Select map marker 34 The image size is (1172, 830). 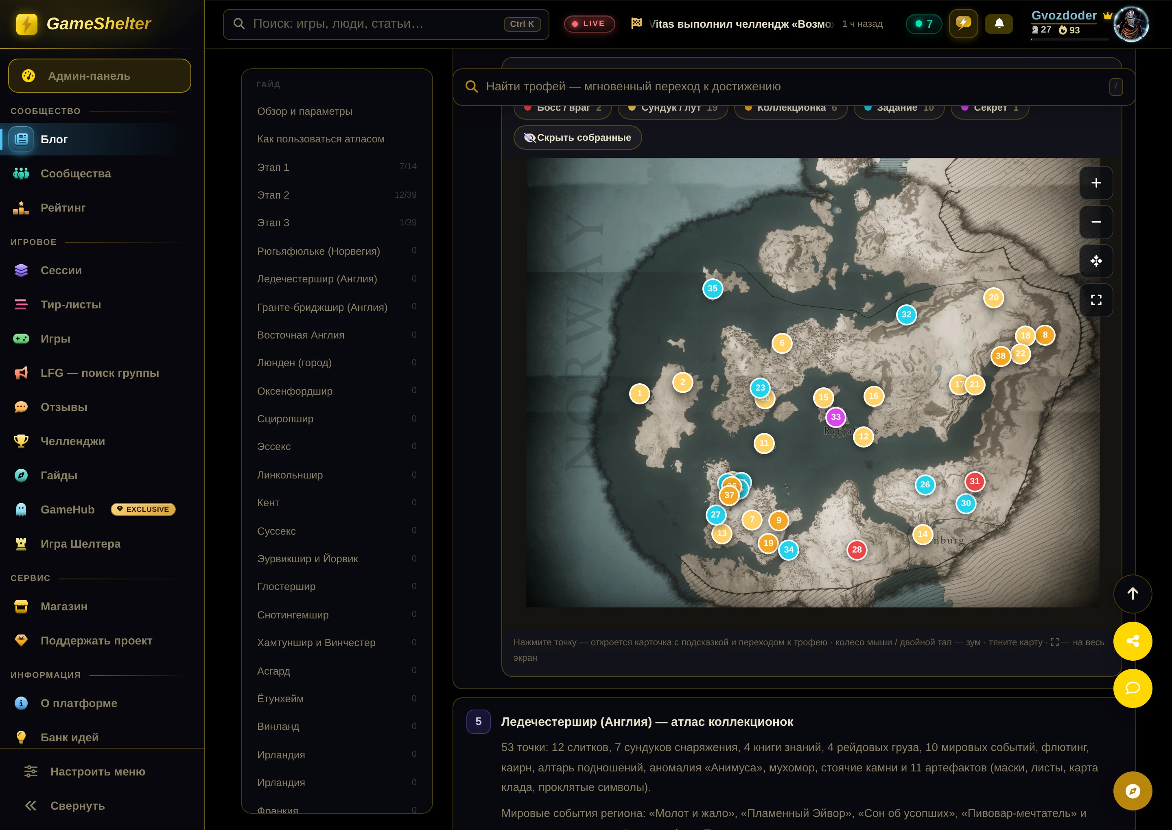coord(789,550)
